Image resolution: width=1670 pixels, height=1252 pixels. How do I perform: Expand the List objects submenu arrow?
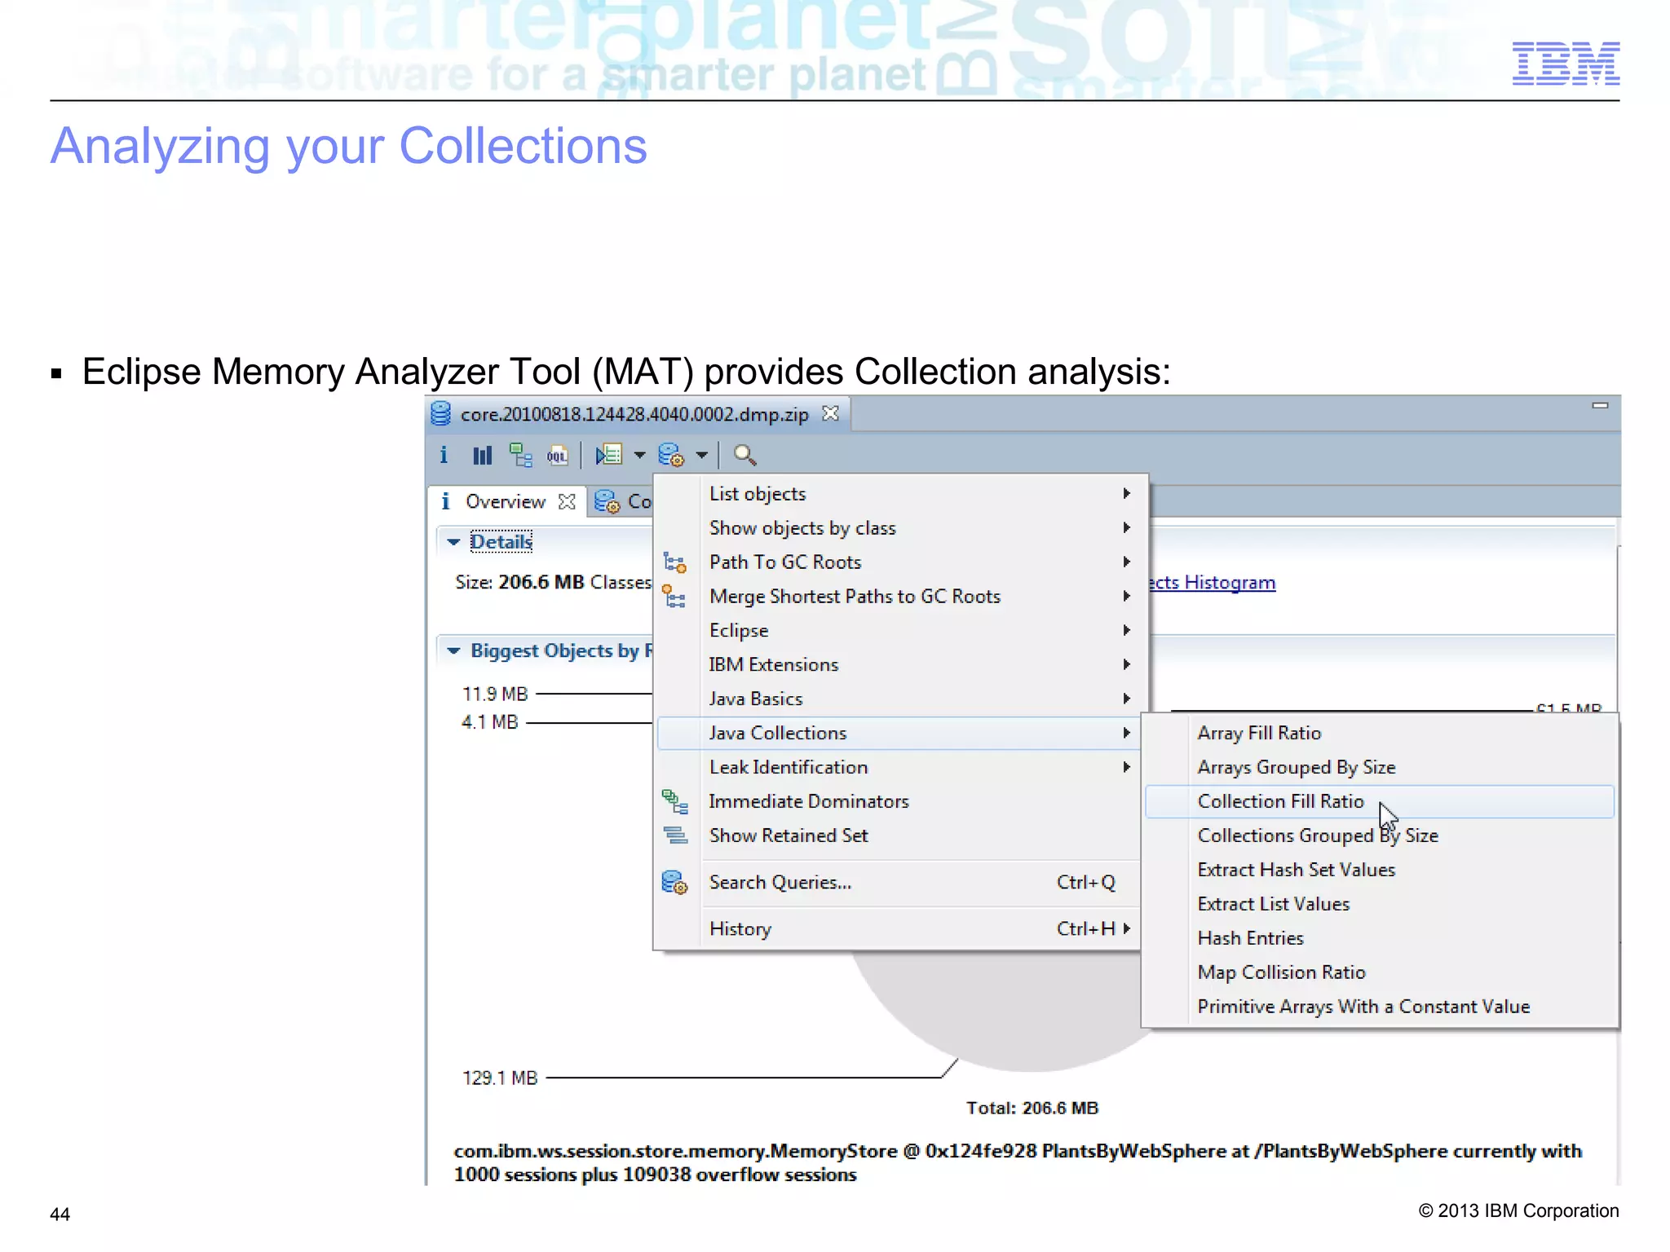point(1126,493)
